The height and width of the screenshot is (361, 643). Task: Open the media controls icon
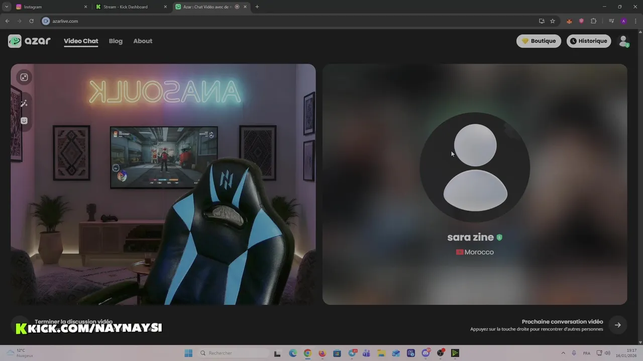(611, 21)
